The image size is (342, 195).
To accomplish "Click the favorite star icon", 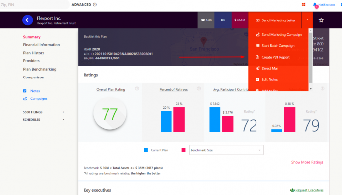I will tap(321, 20).
